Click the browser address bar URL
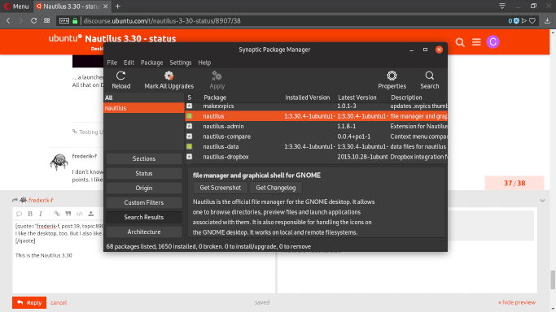Screen dimensions: 556x312 (162, 21)
